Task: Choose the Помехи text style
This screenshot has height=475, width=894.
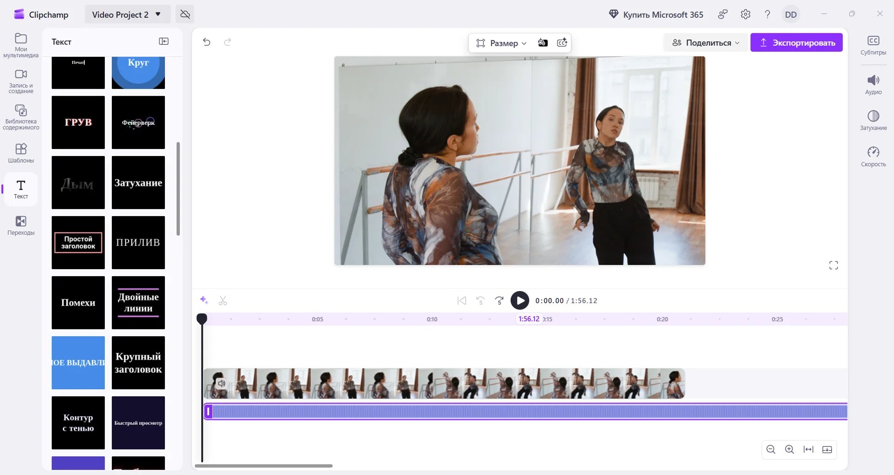Action: tap(78, 303)
